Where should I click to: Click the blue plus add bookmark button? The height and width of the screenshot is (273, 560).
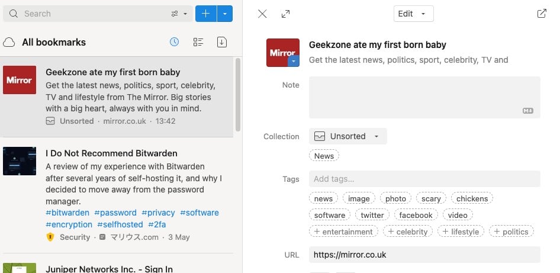pyautogui.click(x=206, y=14)
